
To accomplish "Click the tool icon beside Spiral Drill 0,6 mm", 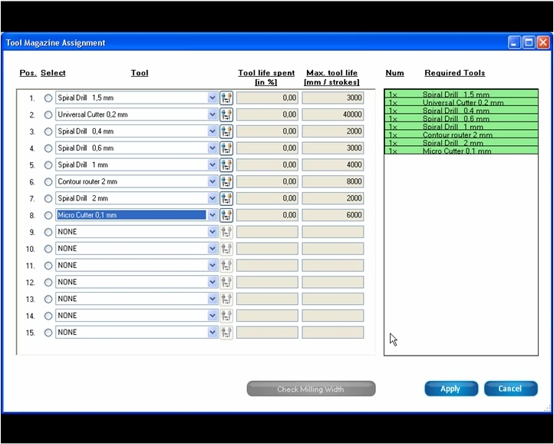I will coord(226,148).
